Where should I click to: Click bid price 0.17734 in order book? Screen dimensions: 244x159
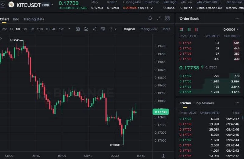(x=185, y=92)
